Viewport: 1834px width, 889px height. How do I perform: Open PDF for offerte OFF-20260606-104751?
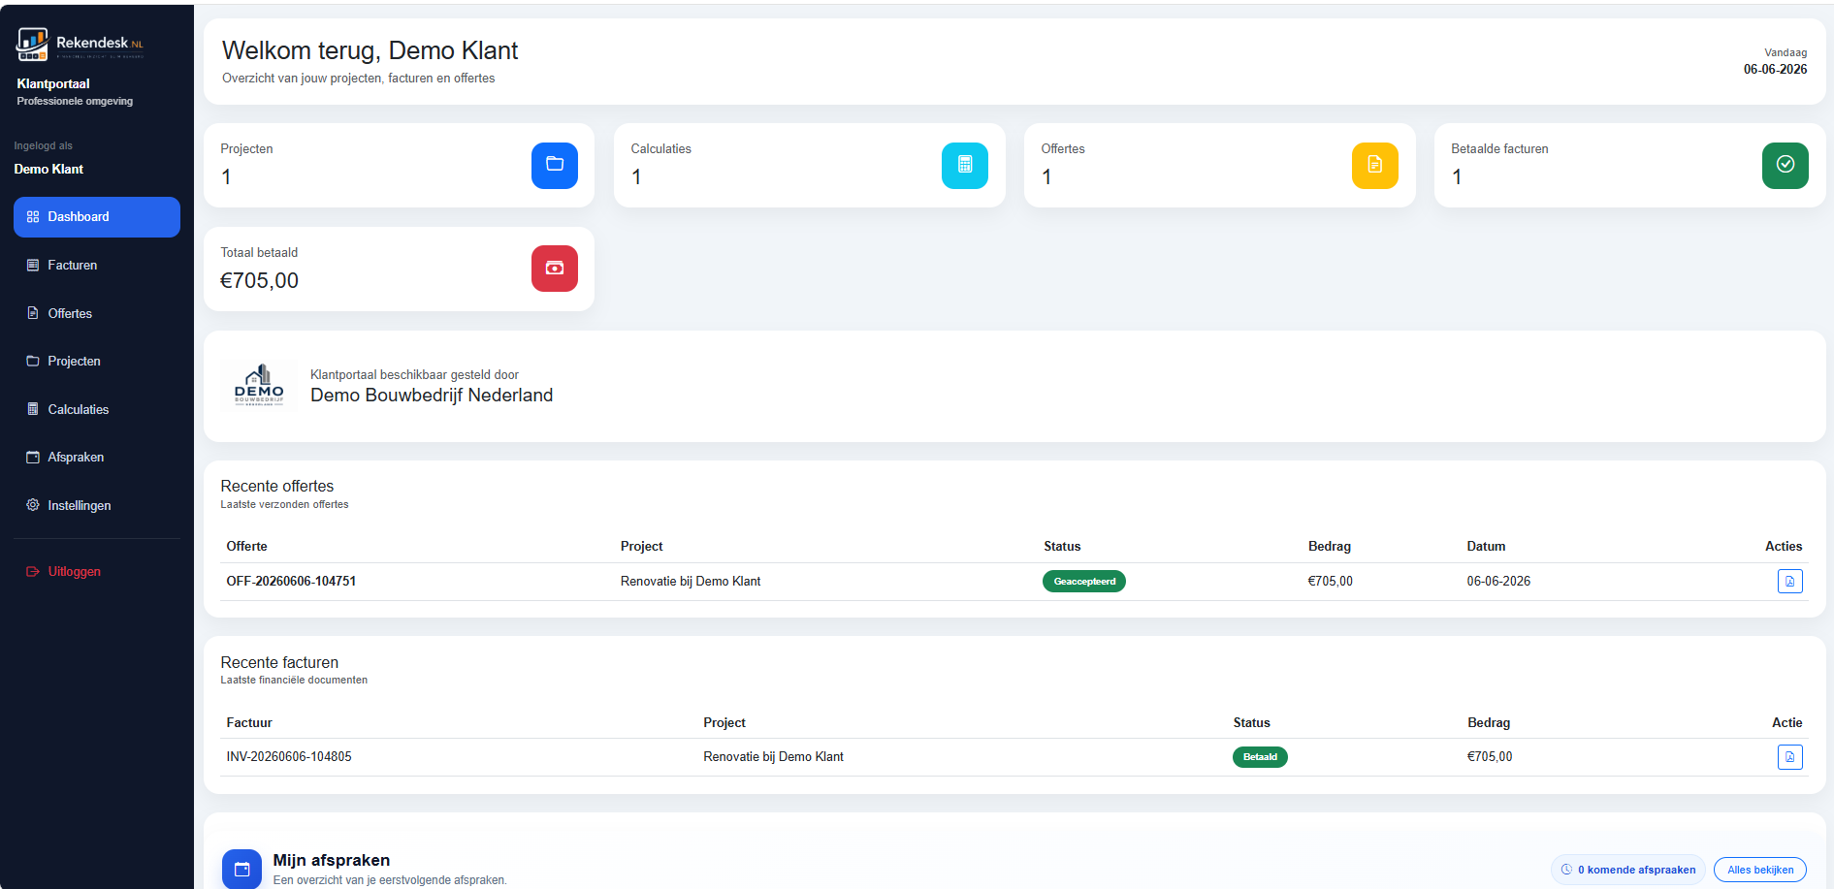tap(1790, 581)
